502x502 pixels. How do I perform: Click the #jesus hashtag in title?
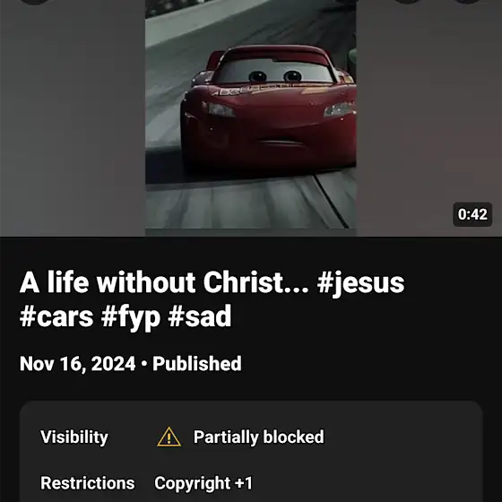(x=360, y=283)
